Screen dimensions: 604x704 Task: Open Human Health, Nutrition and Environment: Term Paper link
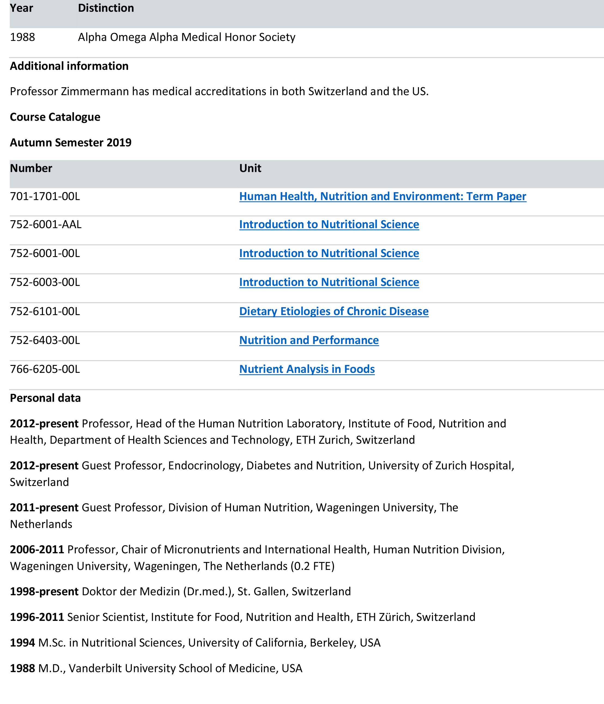(x=383, y=197)
